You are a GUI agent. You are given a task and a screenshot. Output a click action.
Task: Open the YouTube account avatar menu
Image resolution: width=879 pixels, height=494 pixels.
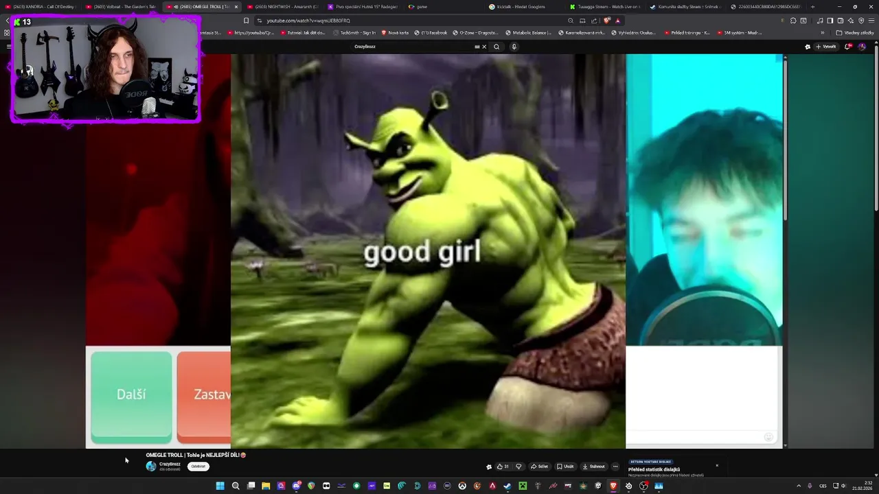(862, 47)
